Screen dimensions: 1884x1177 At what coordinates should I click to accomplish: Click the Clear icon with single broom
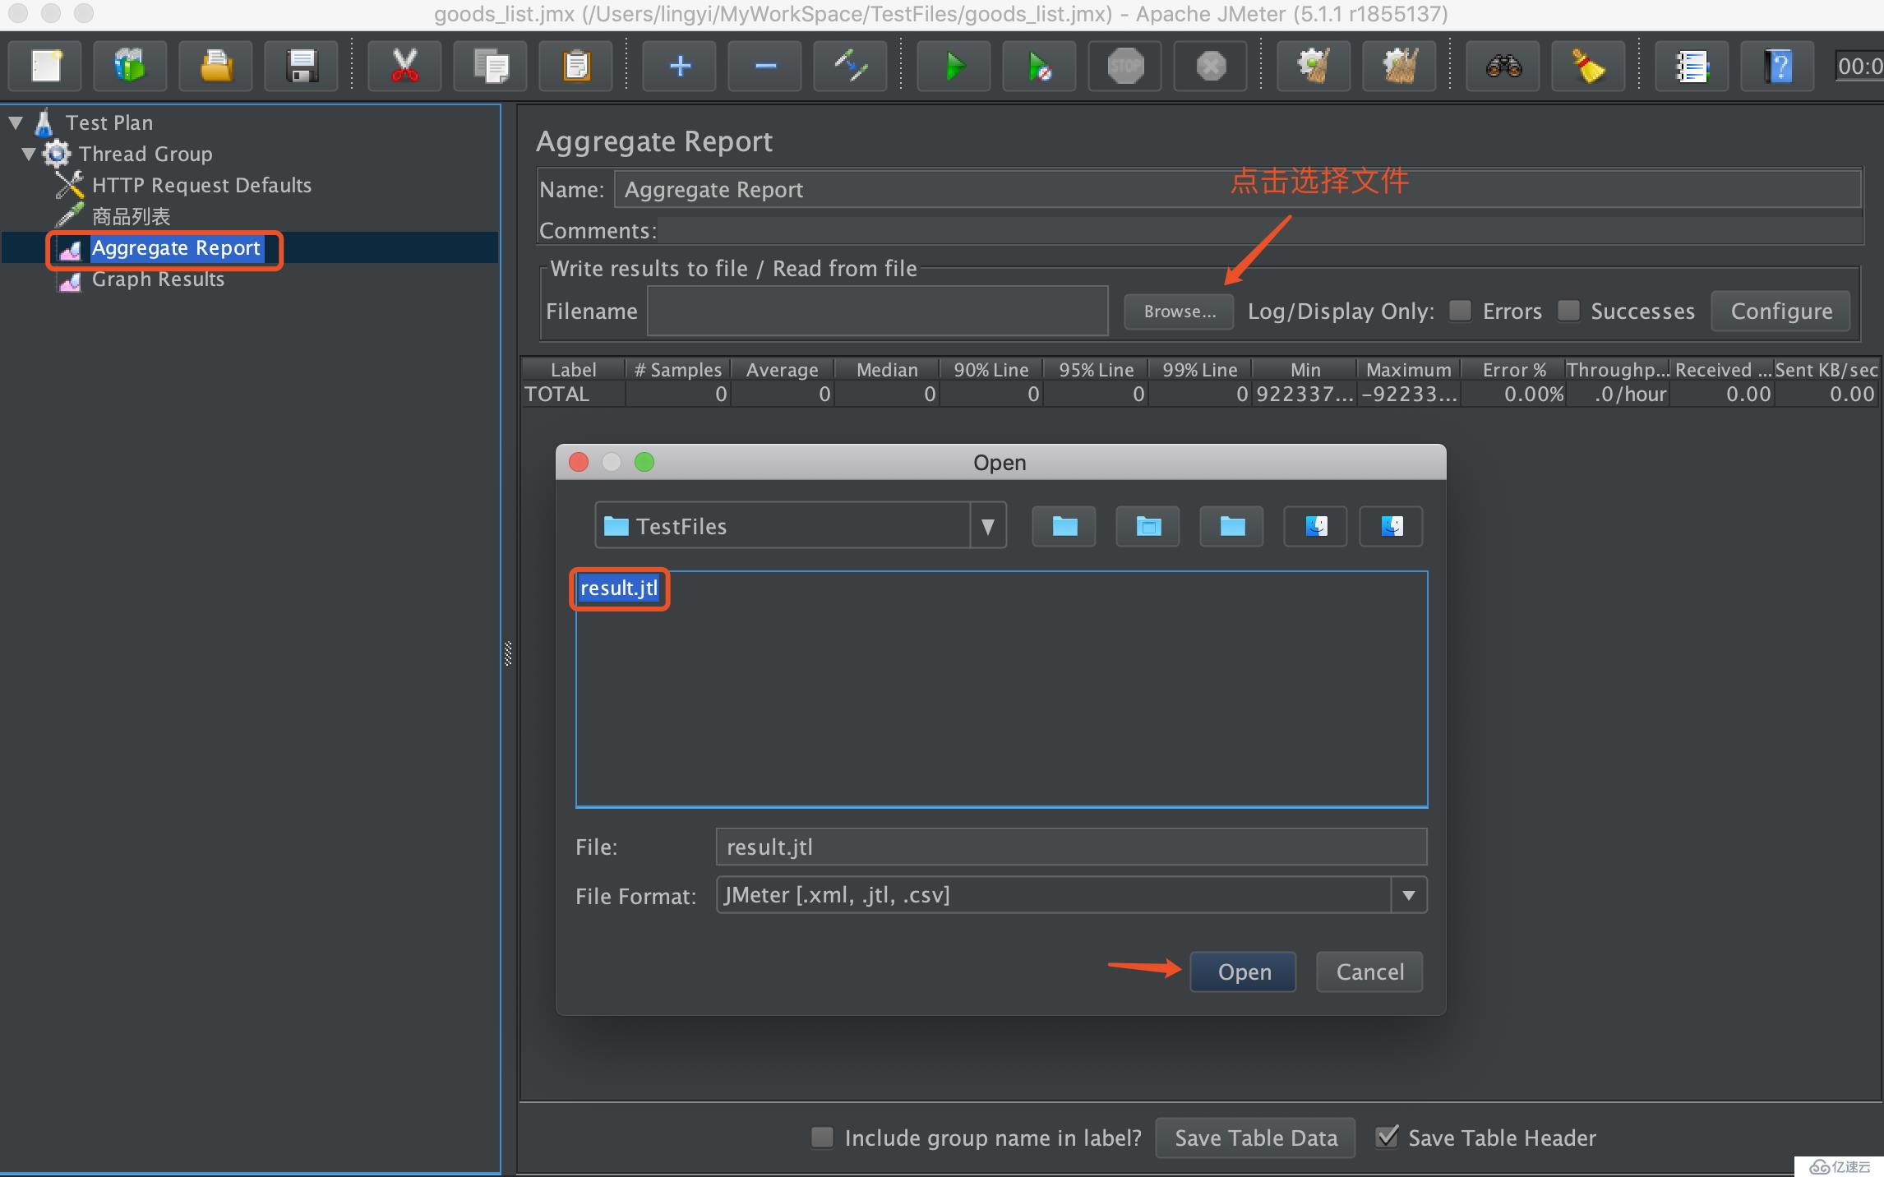1314,66
